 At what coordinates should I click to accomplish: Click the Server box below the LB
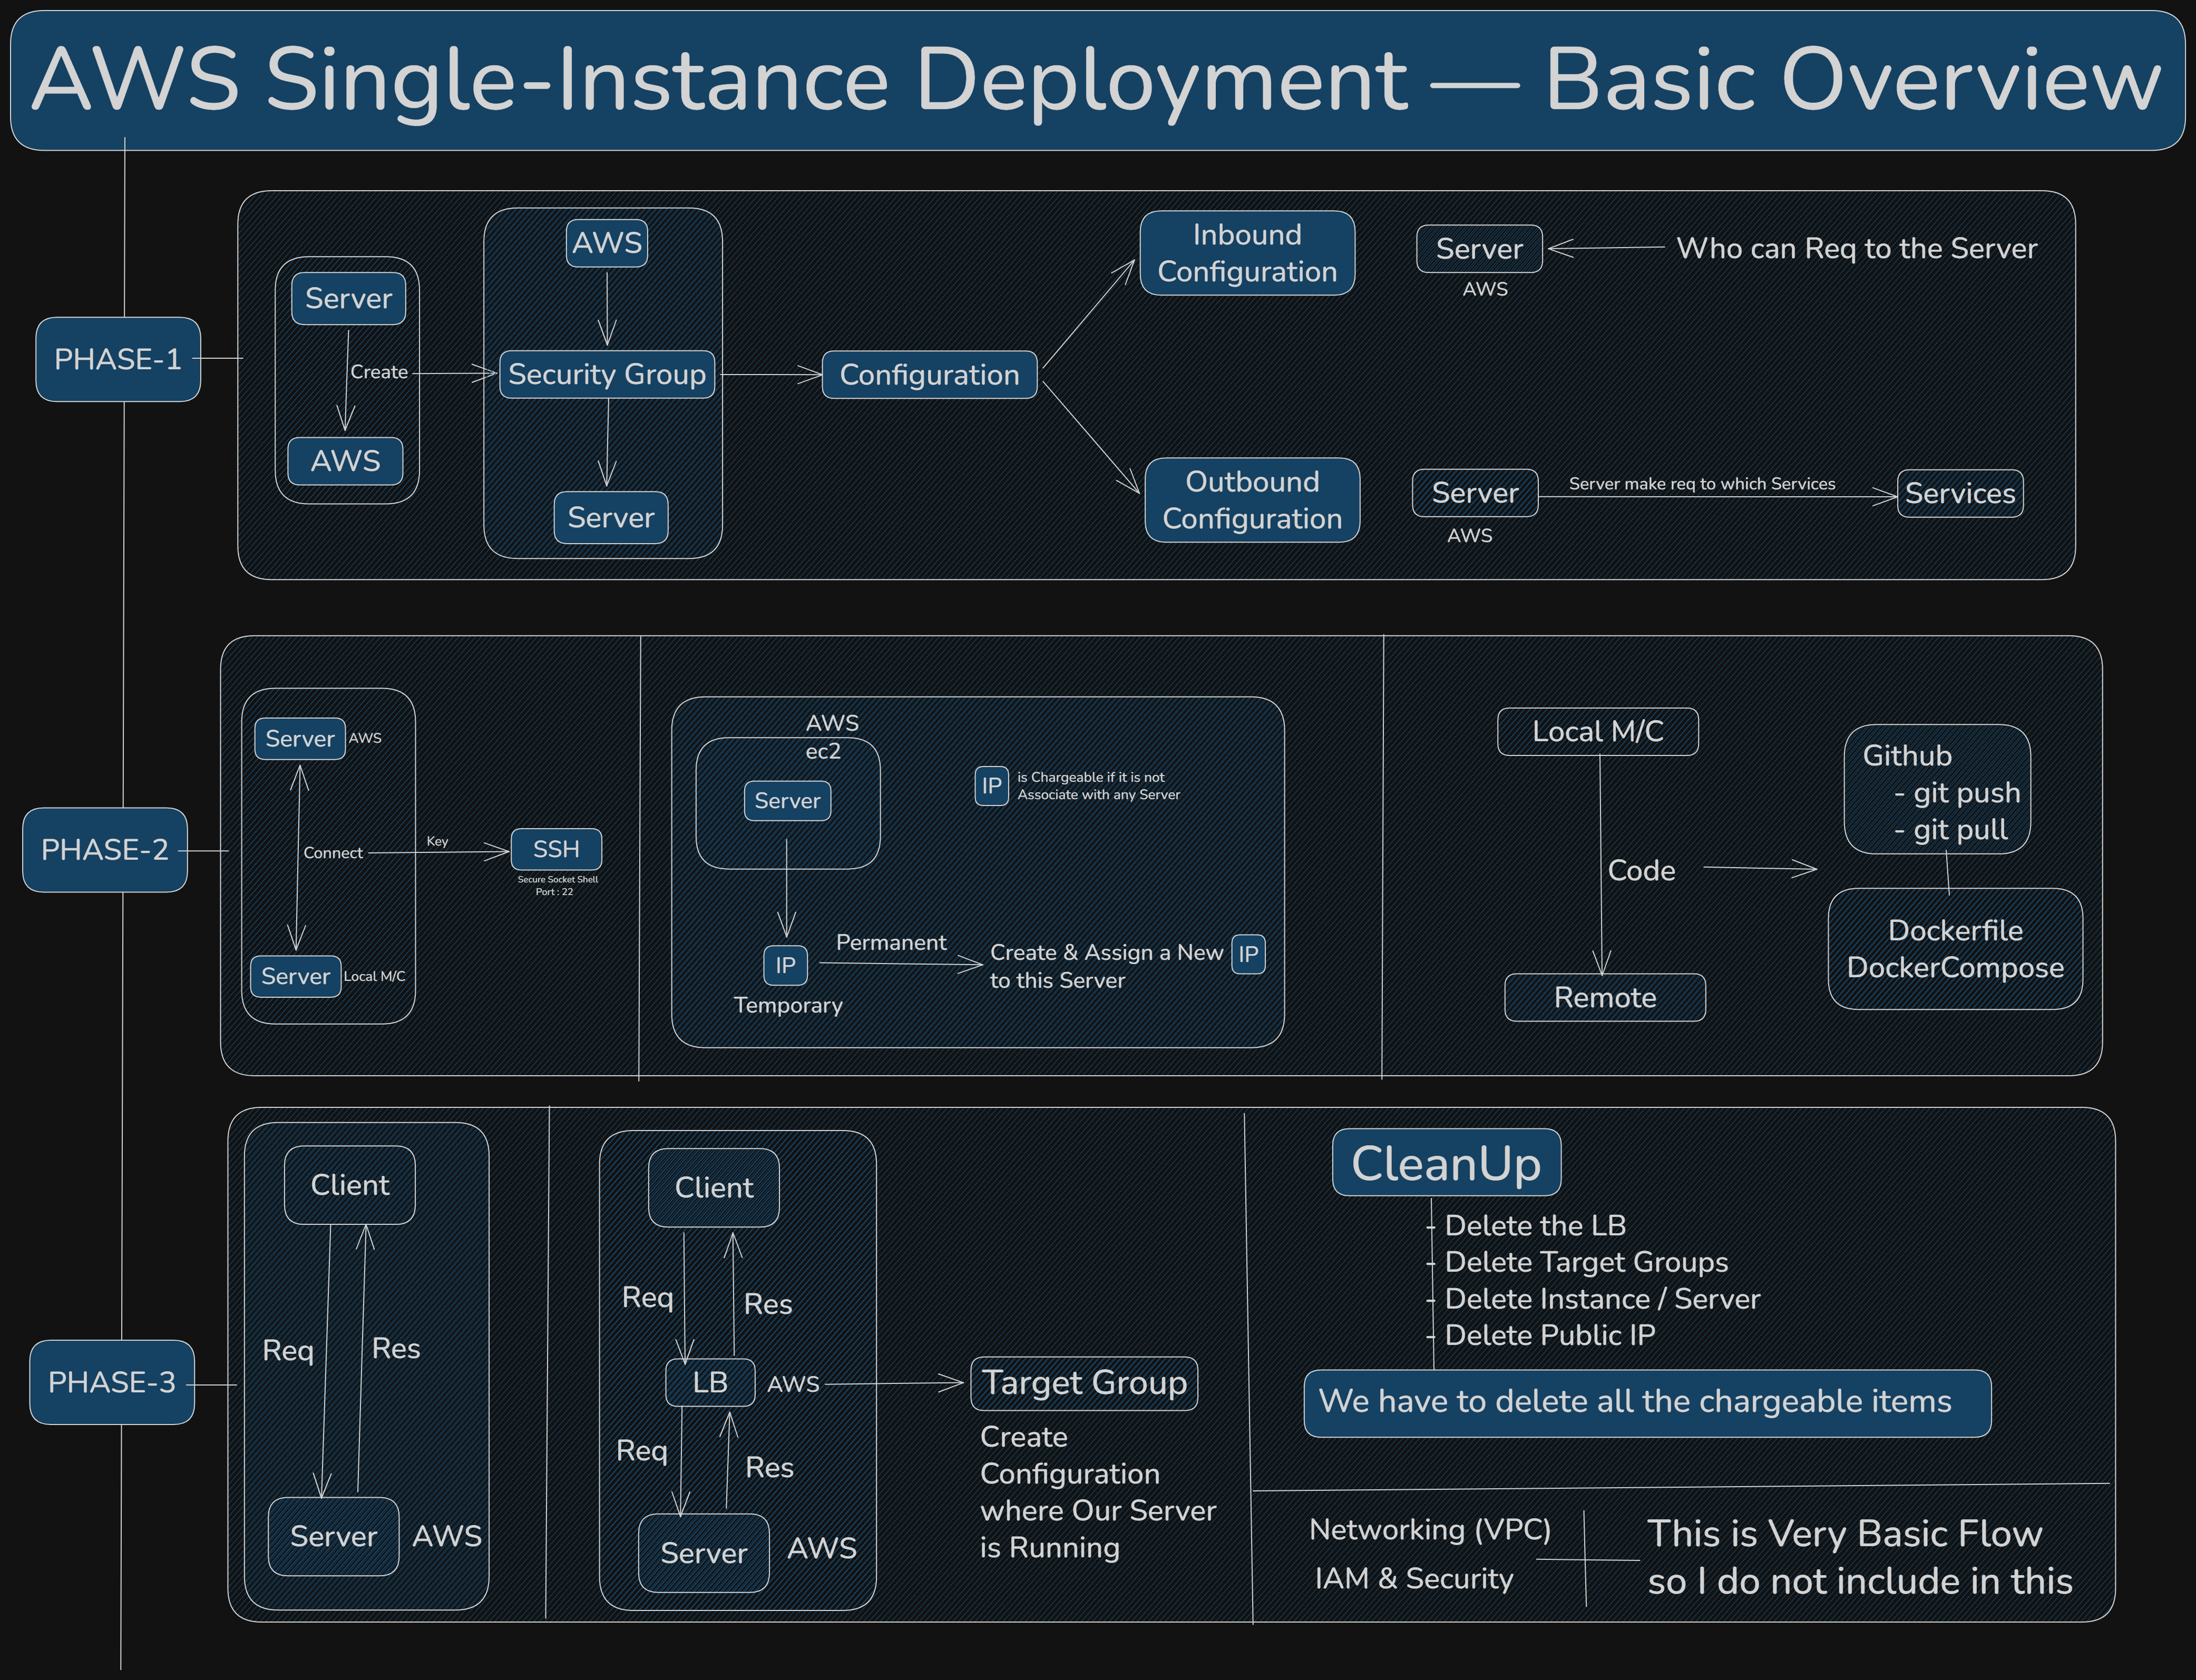(x=704, y=1553)
